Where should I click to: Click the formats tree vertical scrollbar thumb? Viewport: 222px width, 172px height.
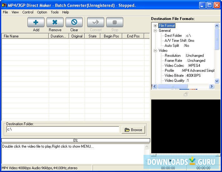[x=217, y=39]
